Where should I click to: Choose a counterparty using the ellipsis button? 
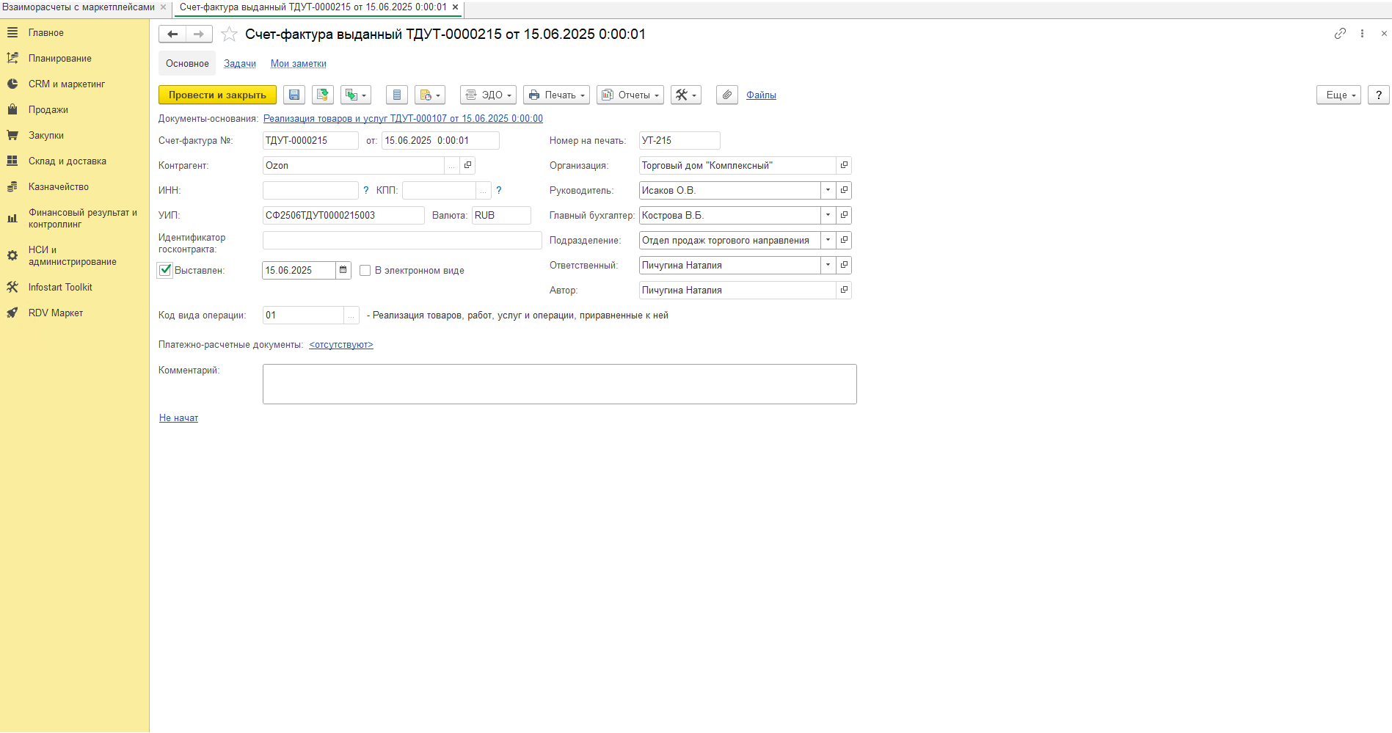coord(452,165)
